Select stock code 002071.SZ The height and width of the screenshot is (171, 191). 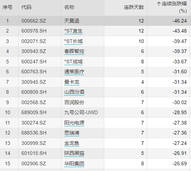click(x=34, y=41)
